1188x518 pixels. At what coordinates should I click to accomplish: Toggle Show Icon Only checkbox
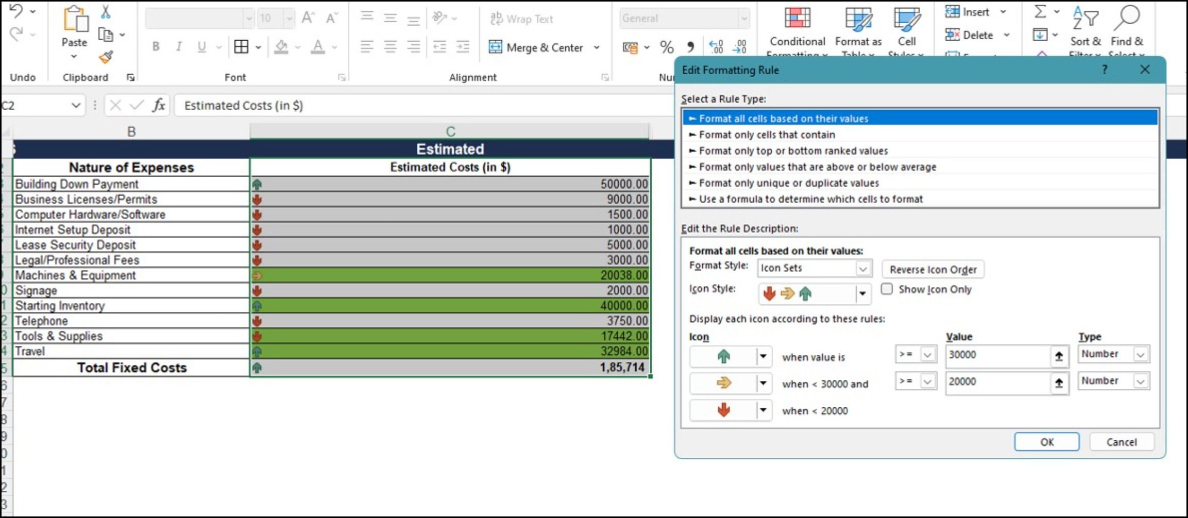tap(887, 289)
